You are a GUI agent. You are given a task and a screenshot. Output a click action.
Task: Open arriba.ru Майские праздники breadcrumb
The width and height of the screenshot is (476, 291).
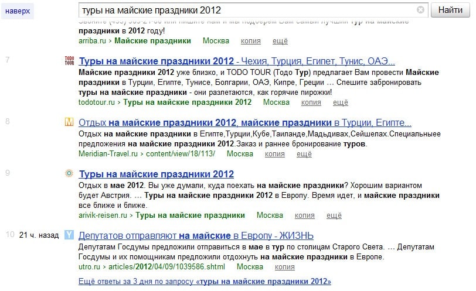coord(152,41)
